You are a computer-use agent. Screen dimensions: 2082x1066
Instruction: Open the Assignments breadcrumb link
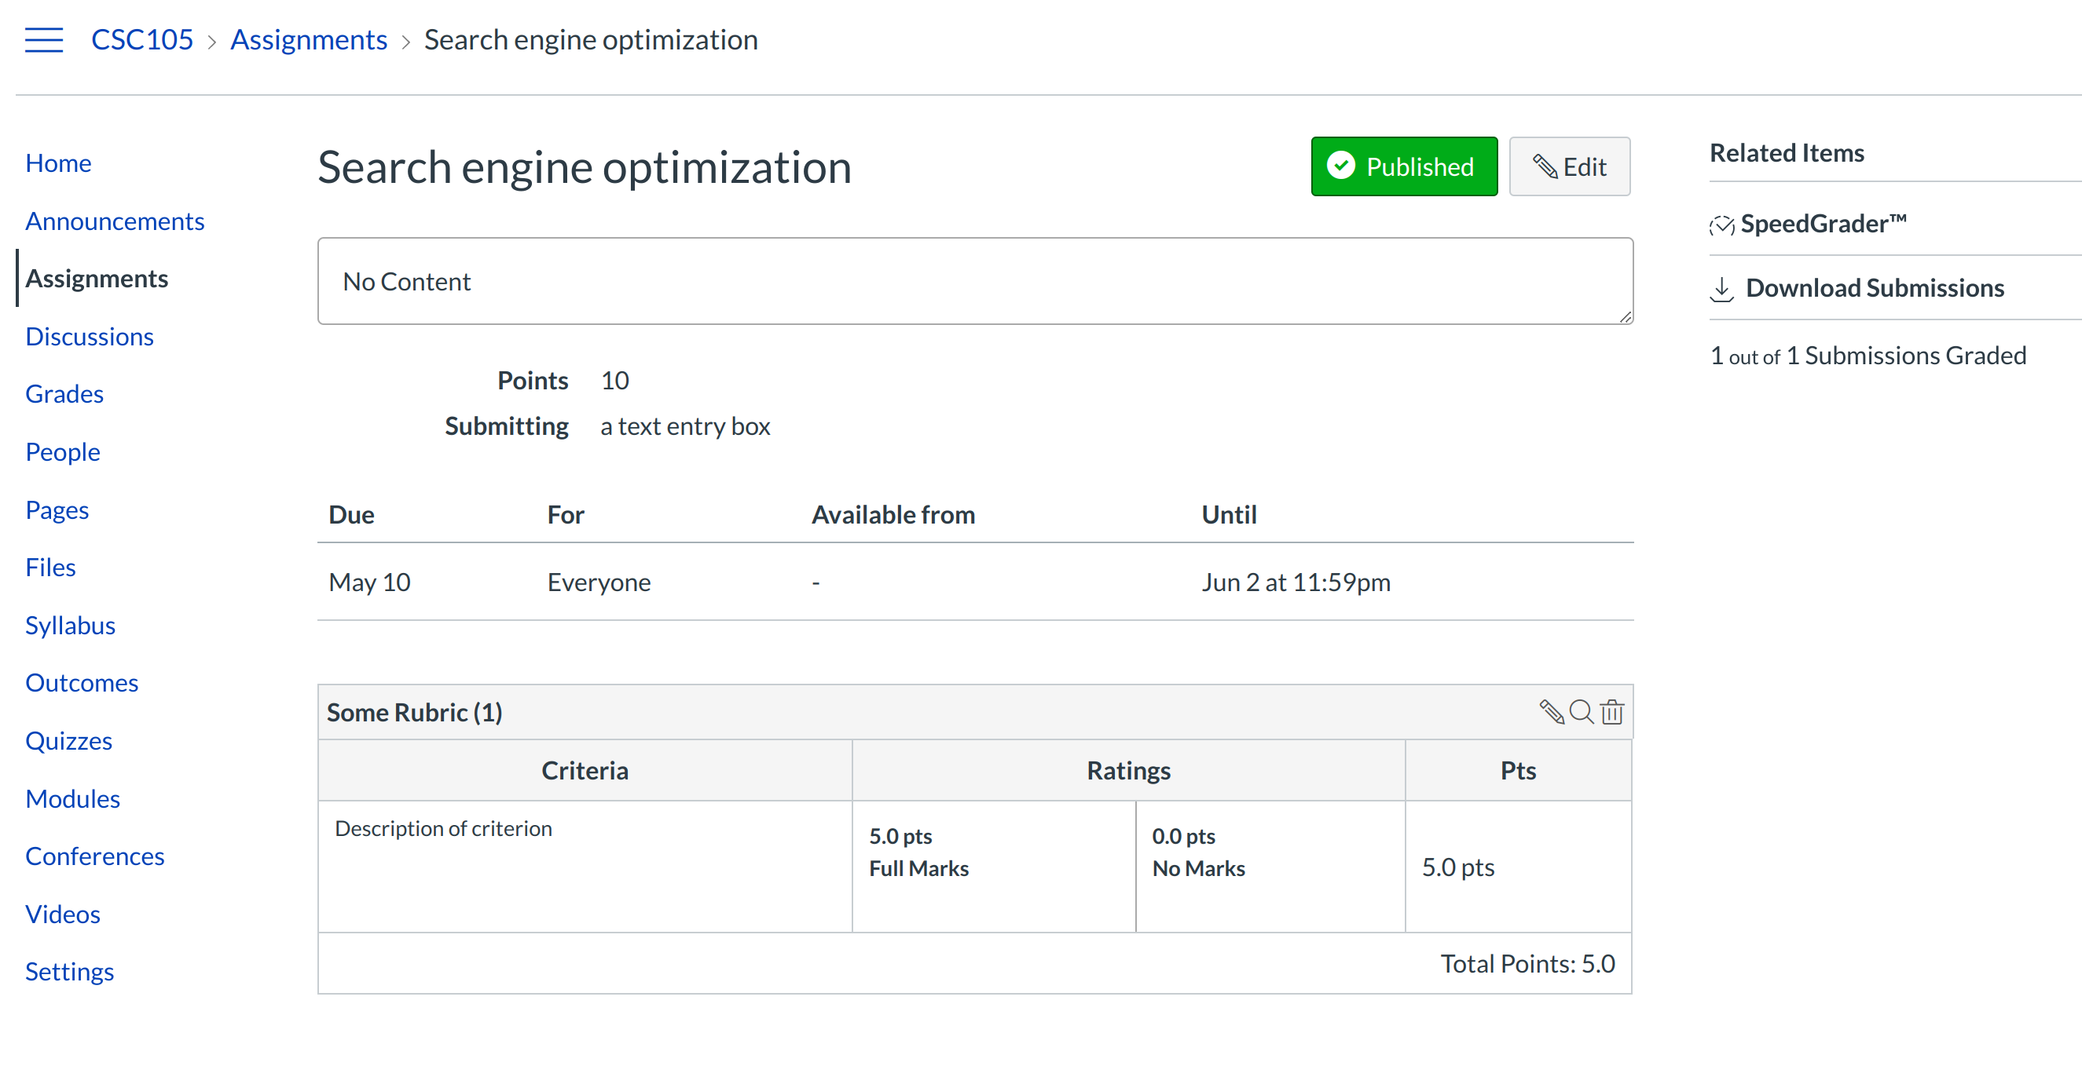click(309, 39)
